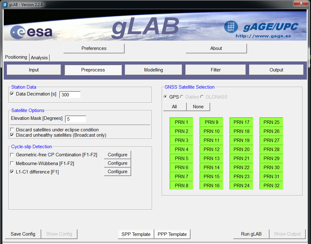Load the PPP Template
This screenshot has height=244, width=311.
(172, 234)
